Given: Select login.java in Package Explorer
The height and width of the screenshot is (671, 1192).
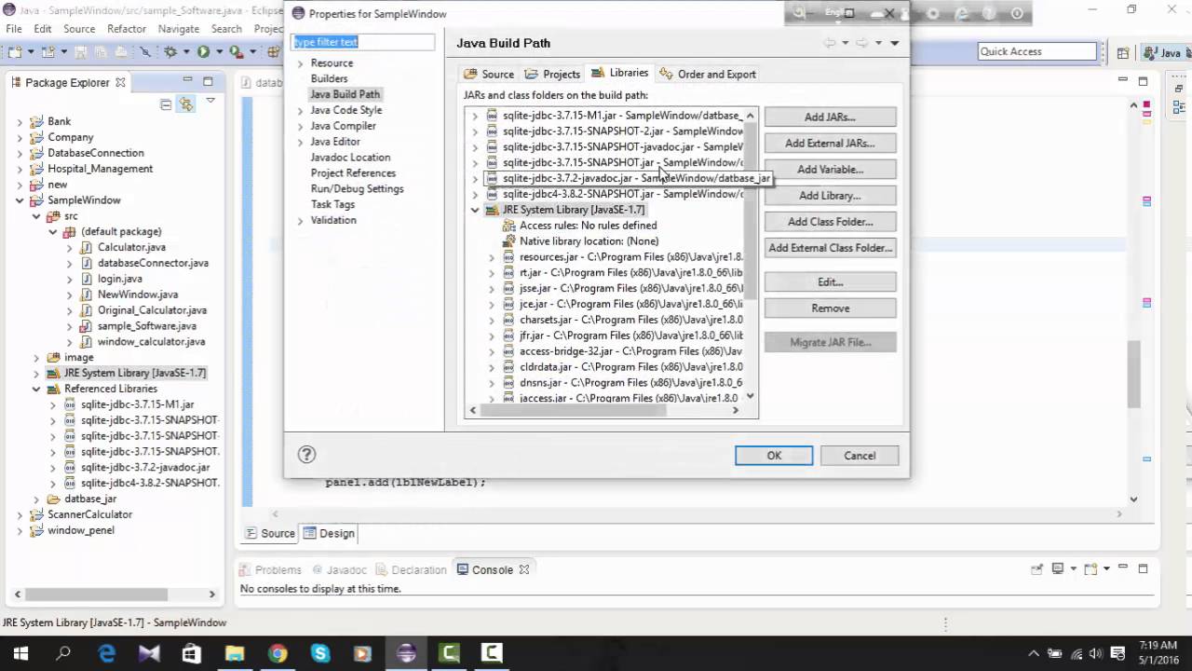Looking at the screenshot, I should (x=120, y=279).
